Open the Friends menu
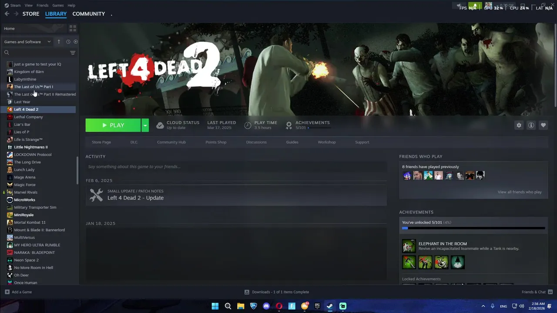This screenshot has width=557, height=313. [x=43, y=5]
